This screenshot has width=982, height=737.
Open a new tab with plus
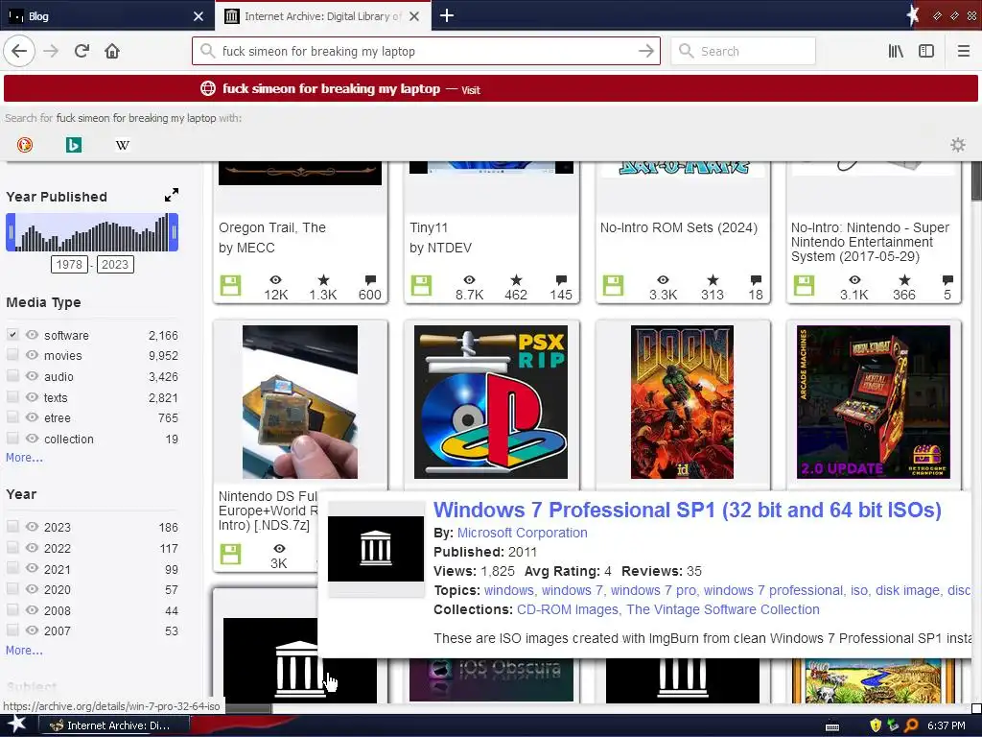[x=447, y=15]
